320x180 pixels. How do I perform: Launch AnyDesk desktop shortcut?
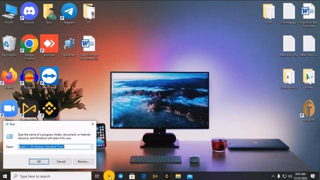click(x=49, y=45)
